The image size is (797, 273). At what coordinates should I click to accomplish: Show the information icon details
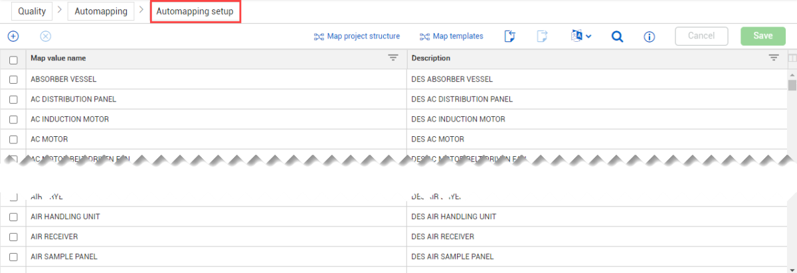click(x=650, y=37)
